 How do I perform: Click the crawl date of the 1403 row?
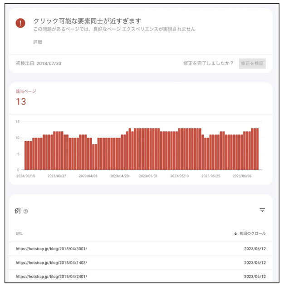click(x=255, y=262)
